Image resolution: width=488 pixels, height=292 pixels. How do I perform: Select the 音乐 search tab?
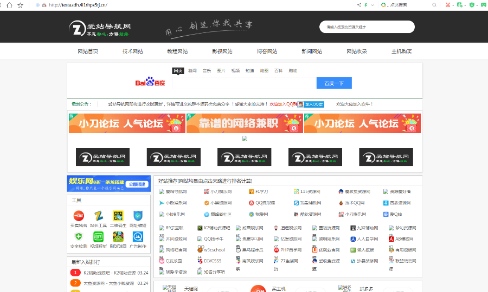point(207,71)
